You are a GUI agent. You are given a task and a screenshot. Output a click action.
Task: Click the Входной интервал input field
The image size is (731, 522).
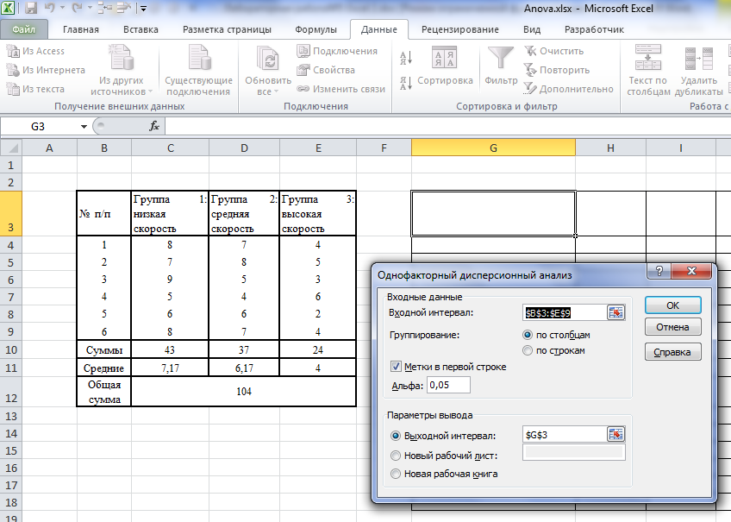click(565, 313)
